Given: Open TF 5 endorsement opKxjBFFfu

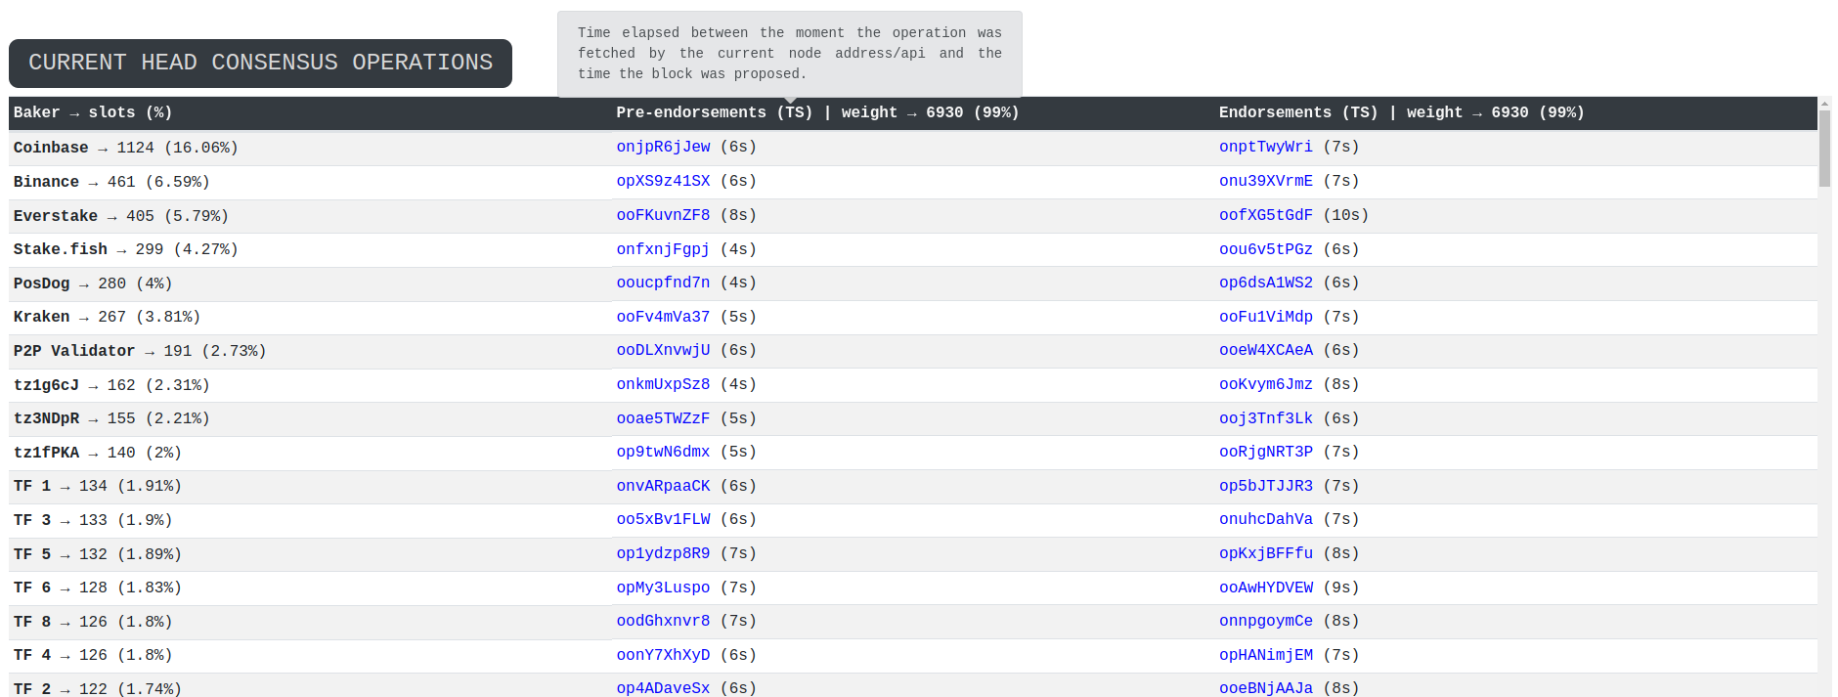Looking at the screenshot, I should [x=1265, y=553].
